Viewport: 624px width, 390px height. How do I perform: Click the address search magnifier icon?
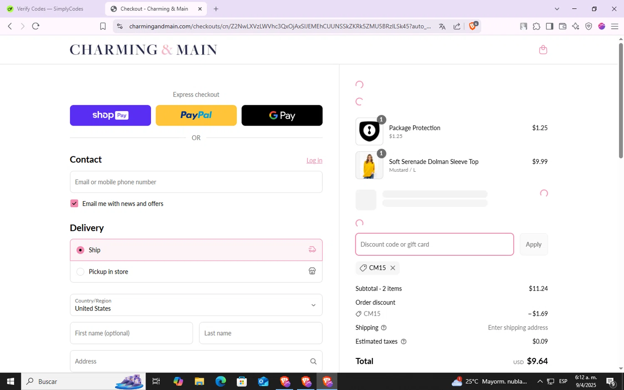click(313, 361)
